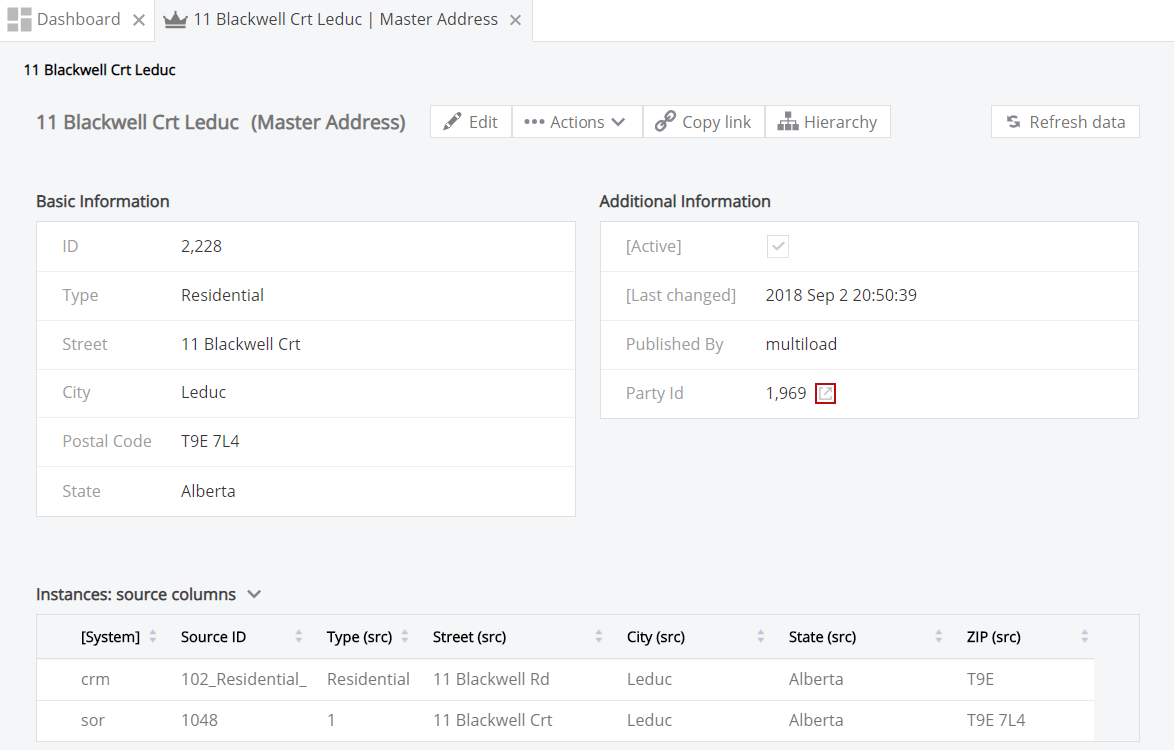1174x750 pixels.
Task: Toggle the [Active] checkbox
Action: [x=777, y=246]
